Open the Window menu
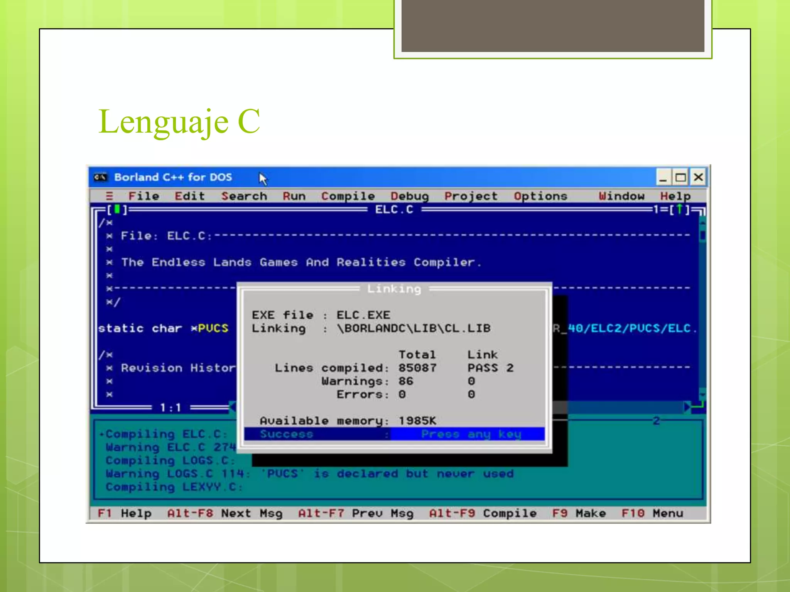This screenshot has height=592, width=790. pyautogui.click(x=621, y=196)
